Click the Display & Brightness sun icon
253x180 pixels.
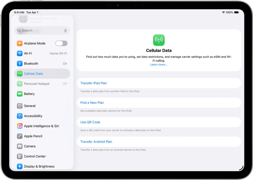tap(20, 167)
